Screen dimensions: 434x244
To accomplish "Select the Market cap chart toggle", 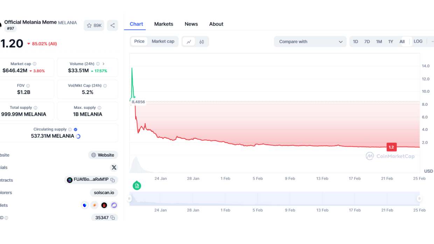I will (163, 41).
